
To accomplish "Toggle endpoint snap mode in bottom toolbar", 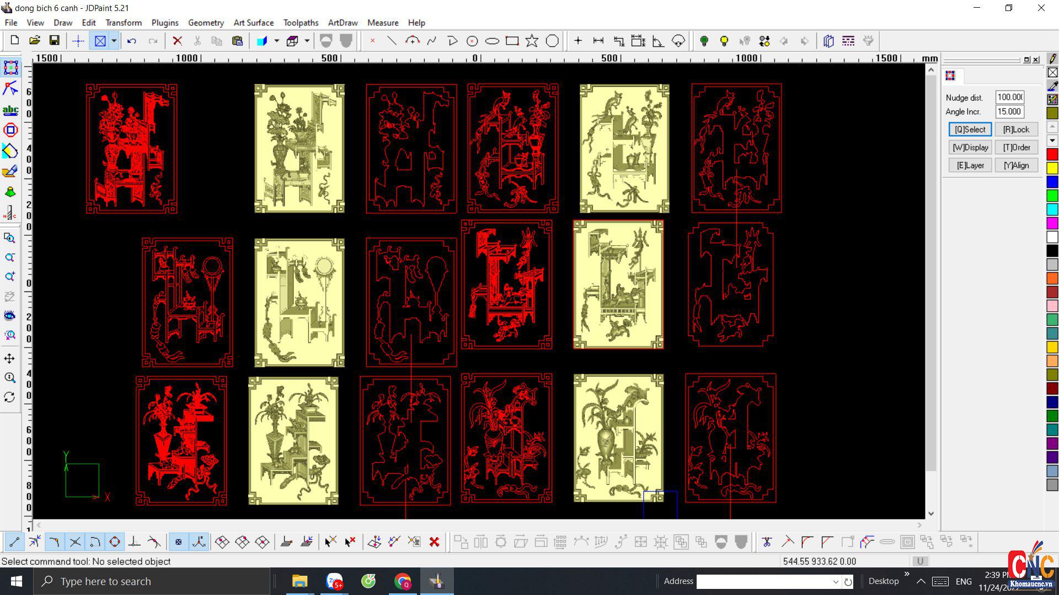I will point(14,542).
